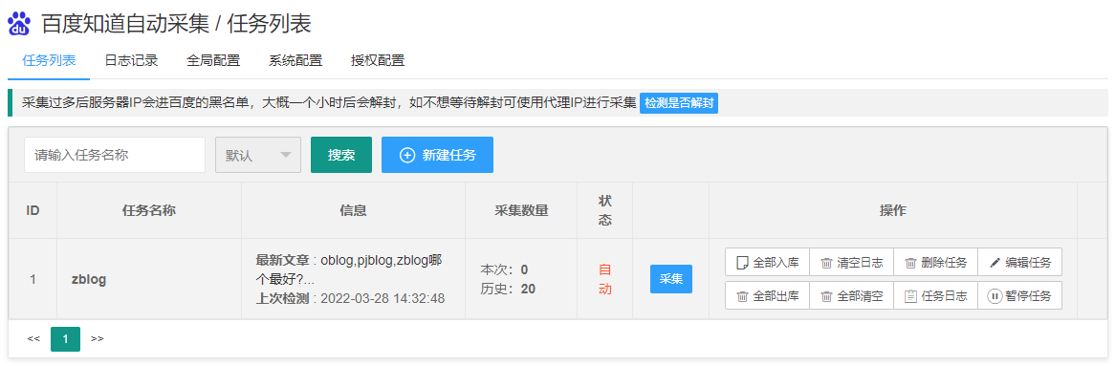Screen dimensions: 1115x366
Task: Click the 全部清空 button
Action: [852, 296]
